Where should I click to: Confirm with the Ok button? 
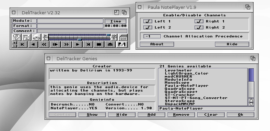[x=241, y=115]
